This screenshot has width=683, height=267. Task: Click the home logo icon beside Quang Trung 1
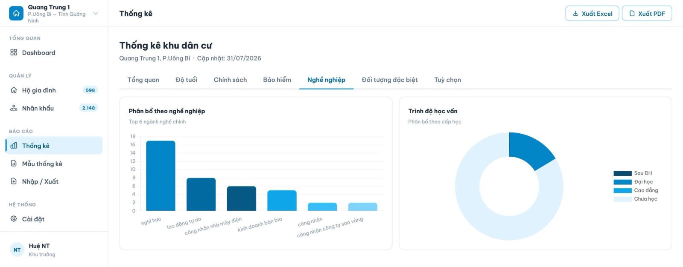16,13
